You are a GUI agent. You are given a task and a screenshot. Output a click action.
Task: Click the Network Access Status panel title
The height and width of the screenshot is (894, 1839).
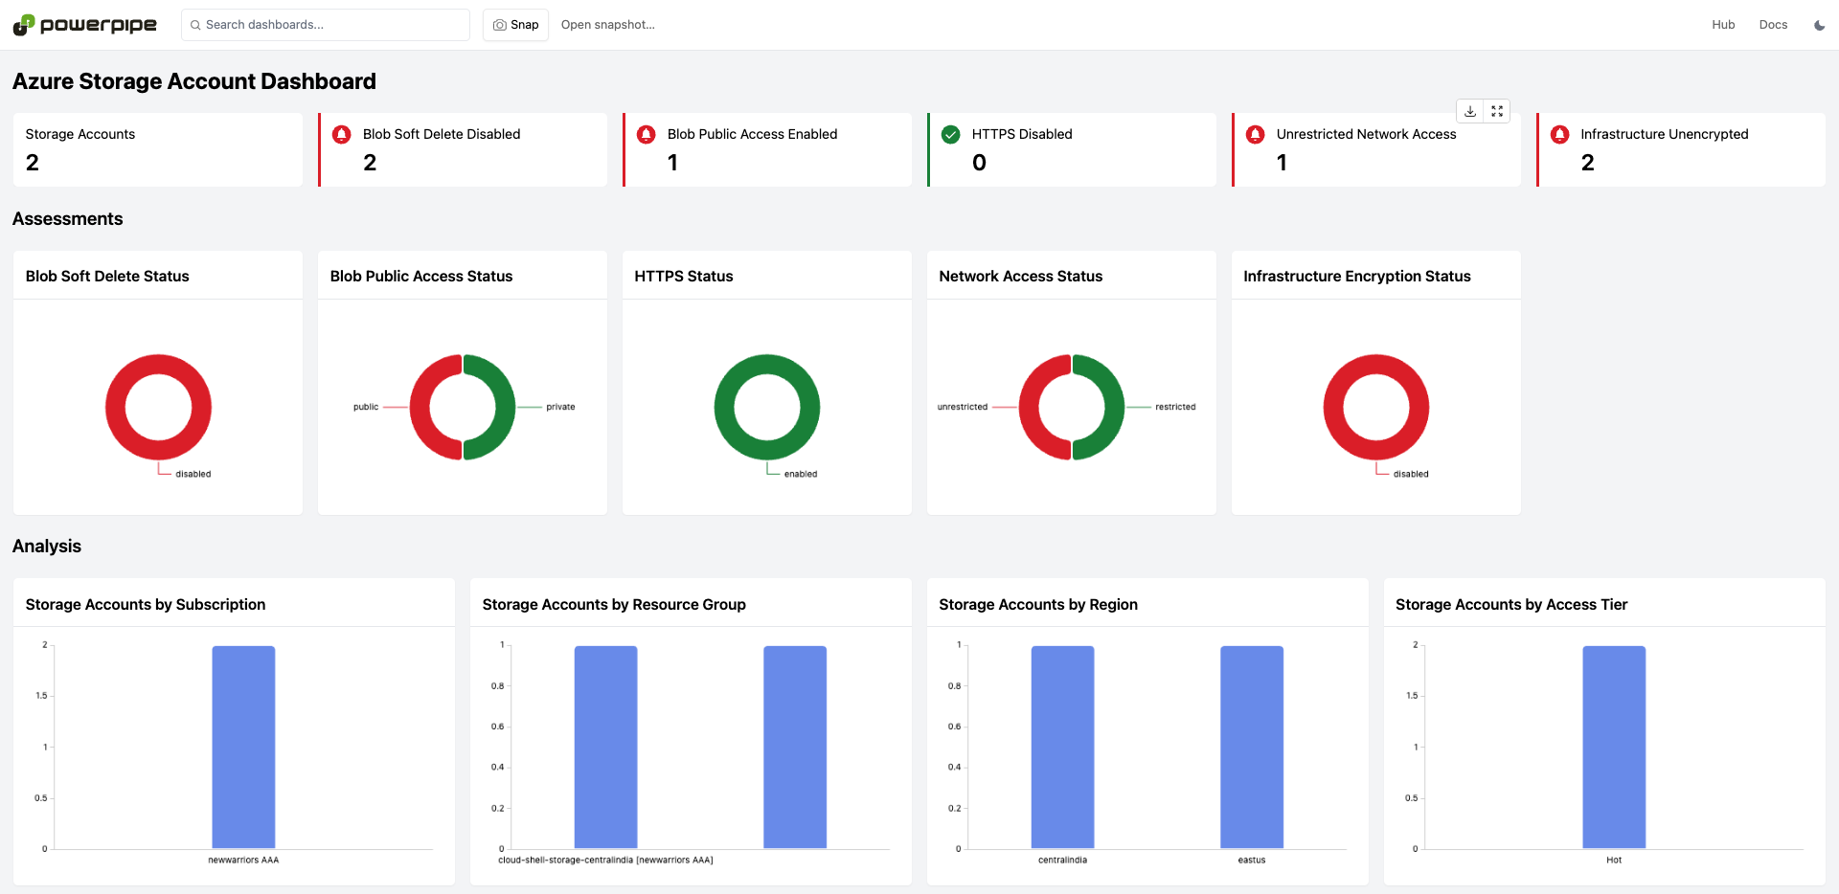[1021, 276]
